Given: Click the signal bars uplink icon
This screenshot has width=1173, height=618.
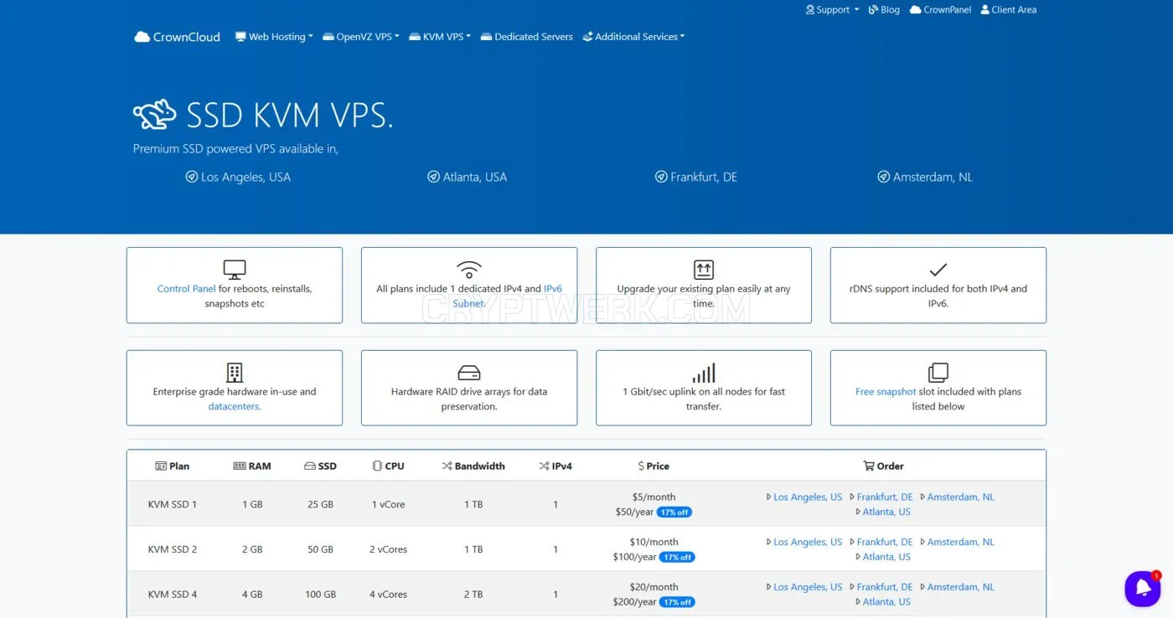Looking at the screenshot, I should click(x=704, y=373).
